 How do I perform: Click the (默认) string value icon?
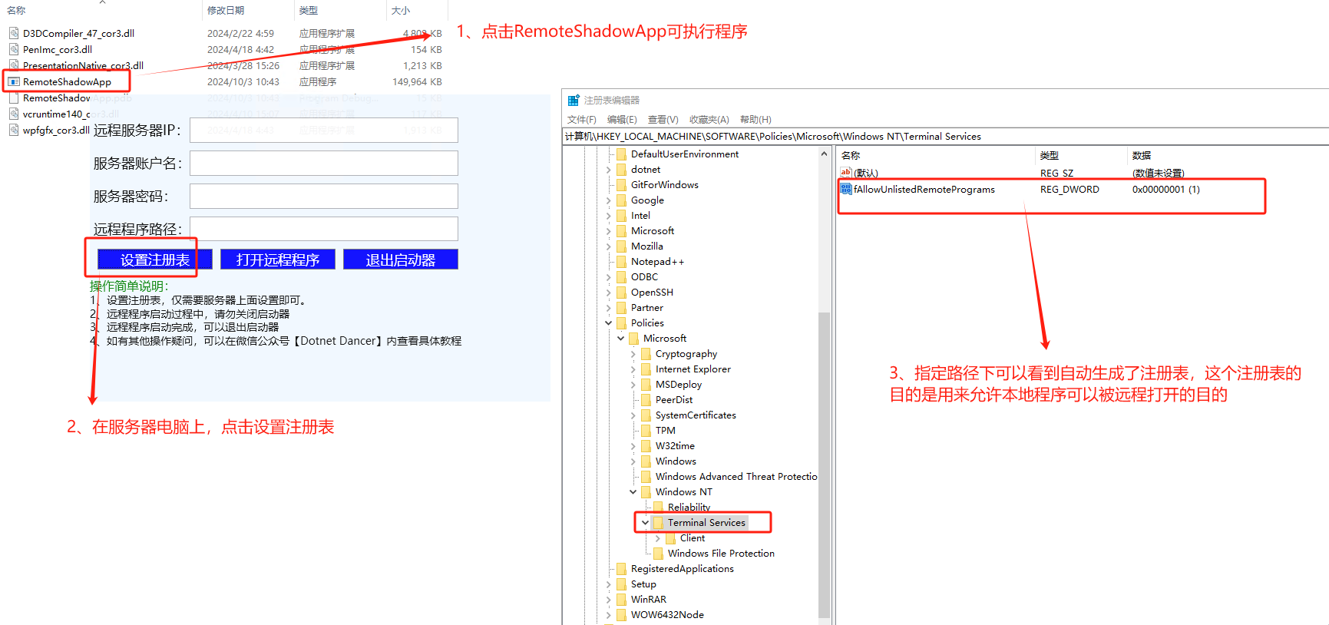click(846, 173)
